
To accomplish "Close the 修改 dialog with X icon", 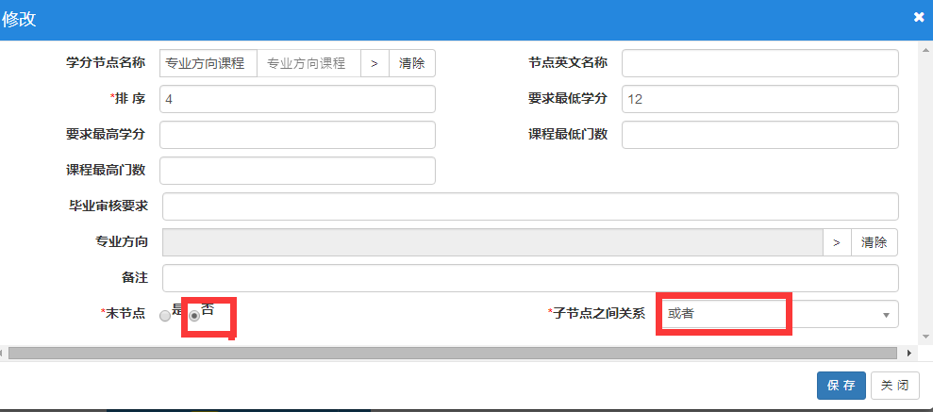I will pos(918,18).
